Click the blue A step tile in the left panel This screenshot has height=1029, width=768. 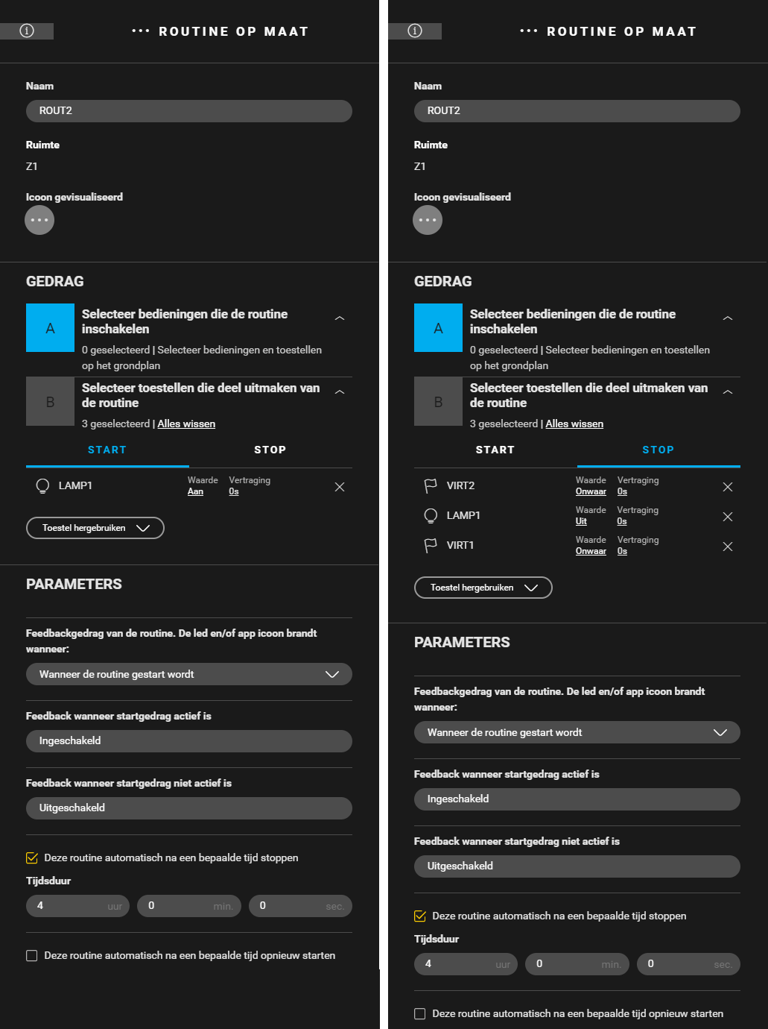pos(50,327)
